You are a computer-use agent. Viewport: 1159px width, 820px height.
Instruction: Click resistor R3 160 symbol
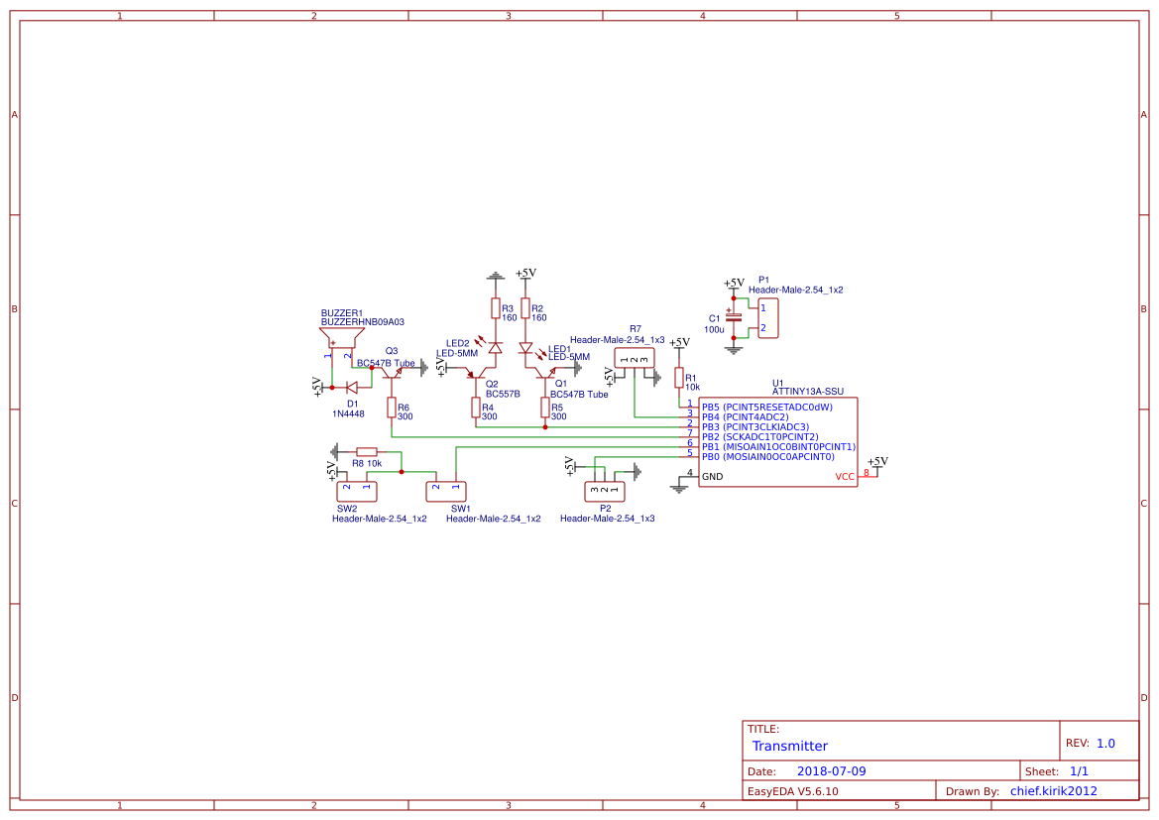pyautogui.click(x=494, y=307)
